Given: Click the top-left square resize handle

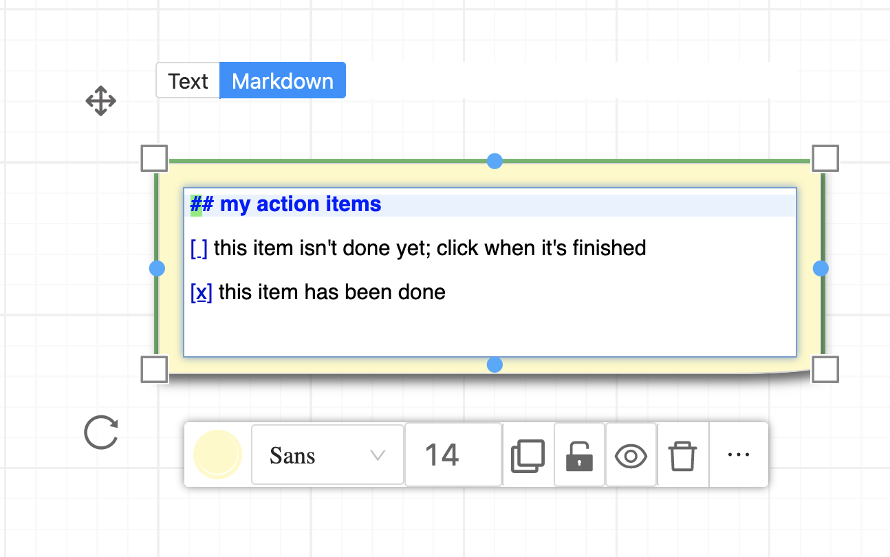Looking at the screenshot, I should (154, 159).
